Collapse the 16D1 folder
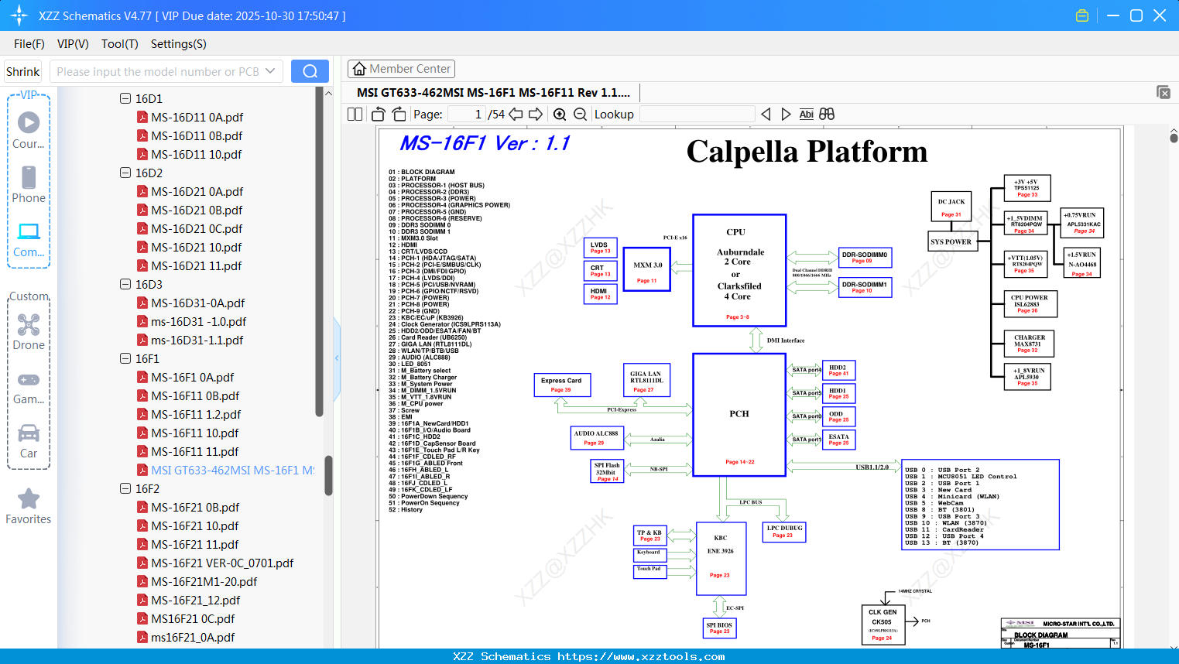The width and height of the screenshot is (1179, 664). (x=125, y=98)
